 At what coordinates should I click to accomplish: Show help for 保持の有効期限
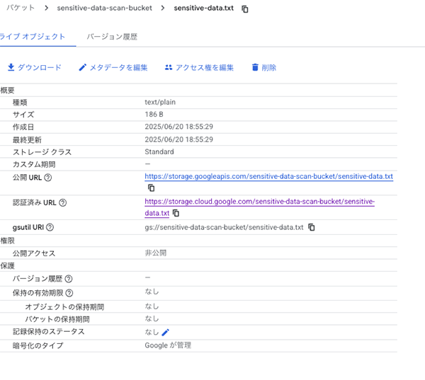point(69,293)
